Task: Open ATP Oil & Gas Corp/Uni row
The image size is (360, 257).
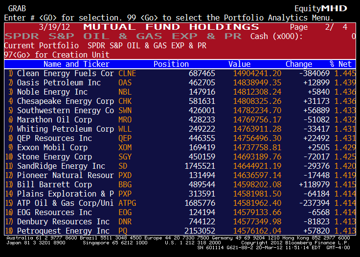Action: tap(180, 203)
